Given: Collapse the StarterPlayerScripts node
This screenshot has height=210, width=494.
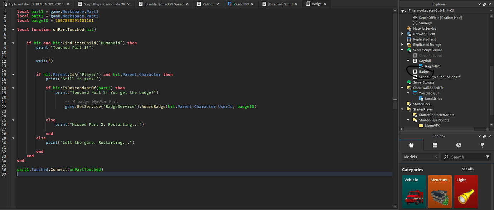Looking at the screenshot, I should click(408, 120).
